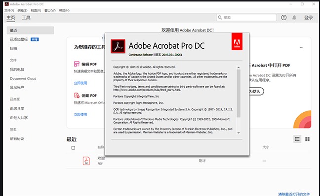Switch to the 工具 tab

pos(26,18)
